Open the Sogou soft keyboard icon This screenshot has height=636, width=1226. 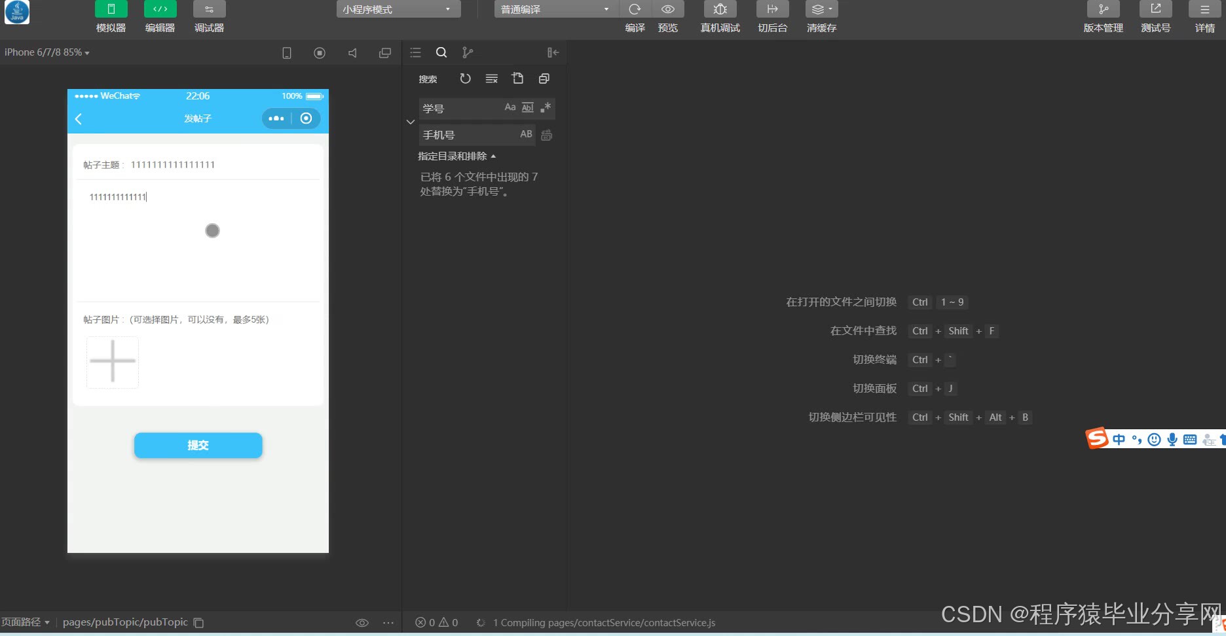[1190, 440]
